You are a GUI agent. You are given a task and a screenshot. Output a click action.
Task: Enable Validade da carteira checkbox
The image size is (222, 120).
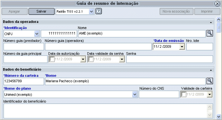[184, 94]
